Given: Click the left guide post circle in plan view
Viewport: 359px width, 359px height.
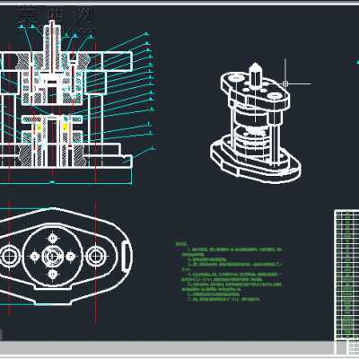Looking at the screenshot, I should point(9,256).
